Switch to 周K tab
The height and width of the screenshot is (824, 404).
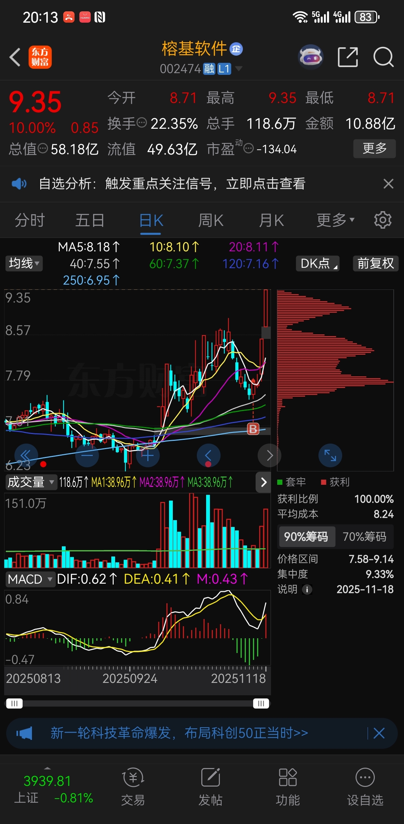click(211, 220)
